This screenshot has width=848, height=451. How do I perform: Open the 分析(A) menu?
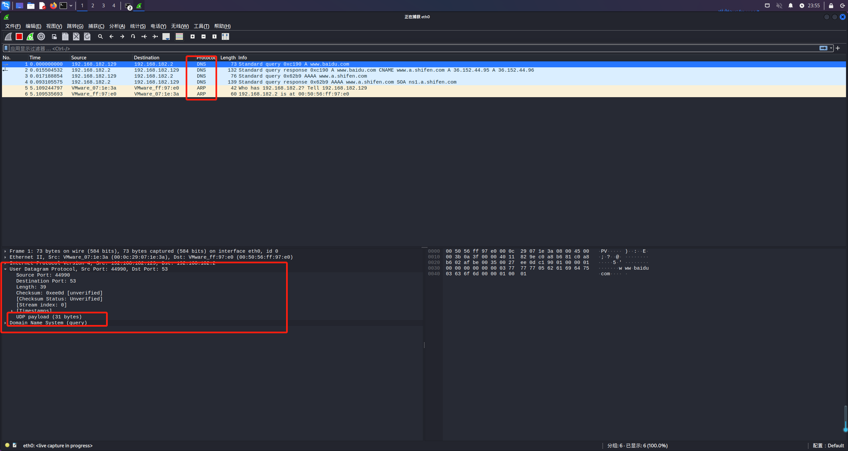[117, 26]
